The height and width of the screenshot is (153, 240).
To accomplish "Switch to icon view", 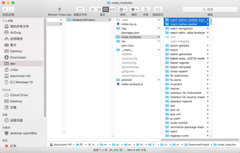I will (92, 10).
